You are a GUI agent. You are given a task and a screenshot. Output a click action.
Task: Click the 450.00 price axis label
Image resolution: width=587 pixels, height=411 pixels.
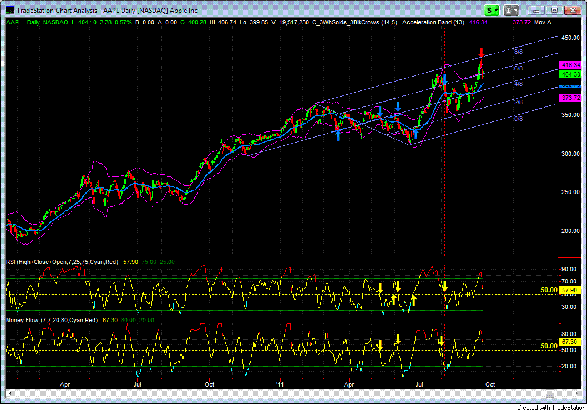pyautogui.click(x=570, y=38)
